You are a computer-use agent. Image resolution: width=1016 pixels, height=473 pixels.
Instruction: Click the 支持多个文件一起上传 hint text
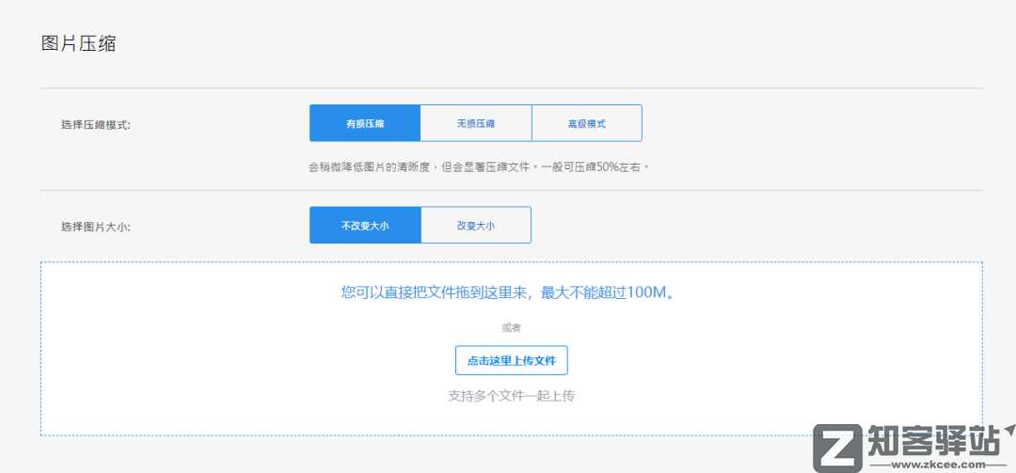click(511, 395)
